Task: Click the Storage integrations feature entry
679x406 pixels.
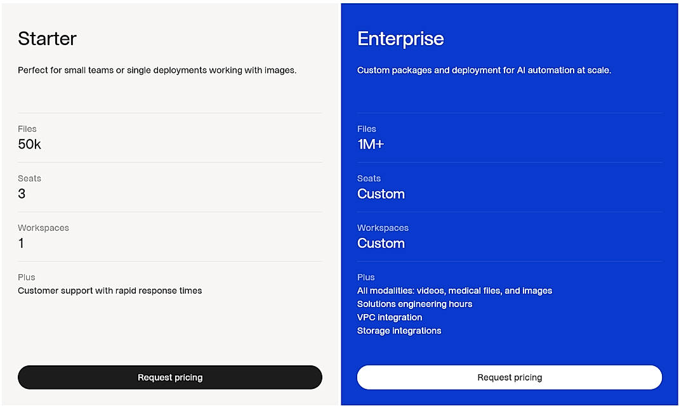Action: [x=399, y=331]
